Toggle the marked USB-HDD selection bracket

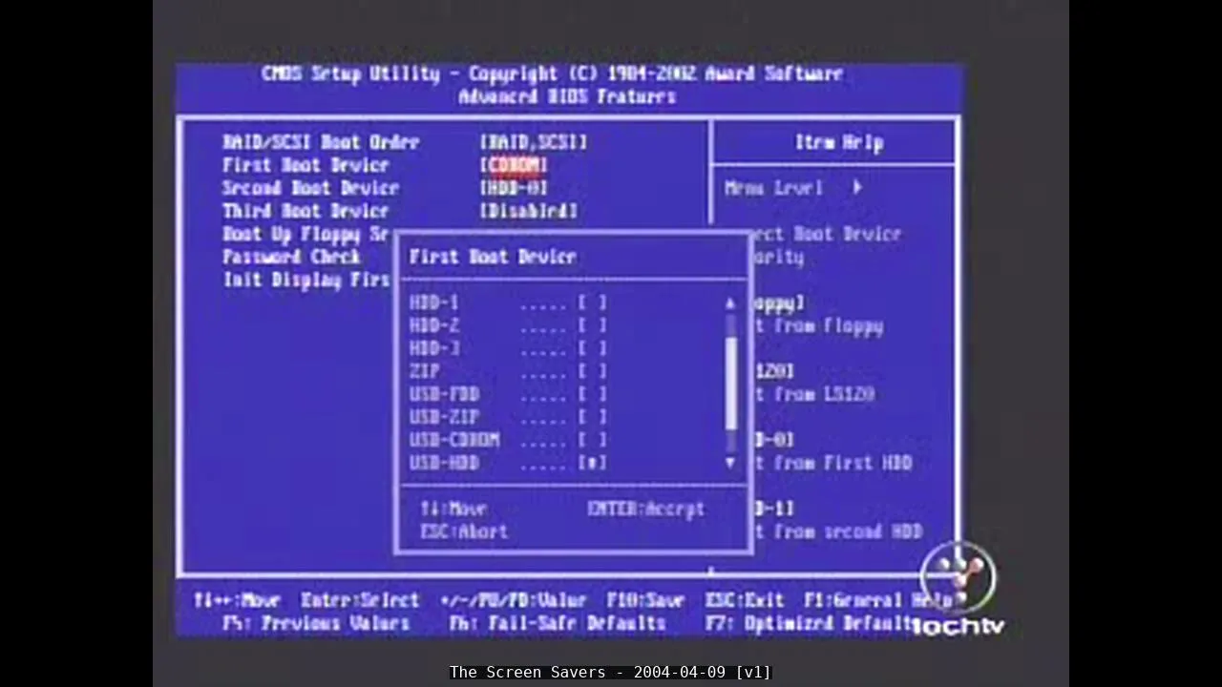(x=592, y=463)
